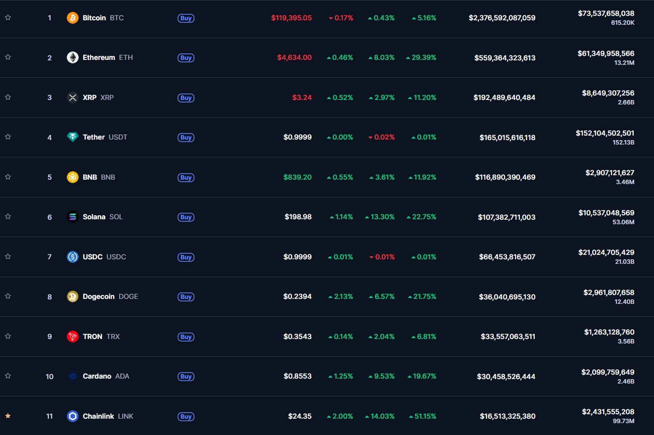Open the XRP name link
Screen dimensions: 654x435
click(98, 97)
